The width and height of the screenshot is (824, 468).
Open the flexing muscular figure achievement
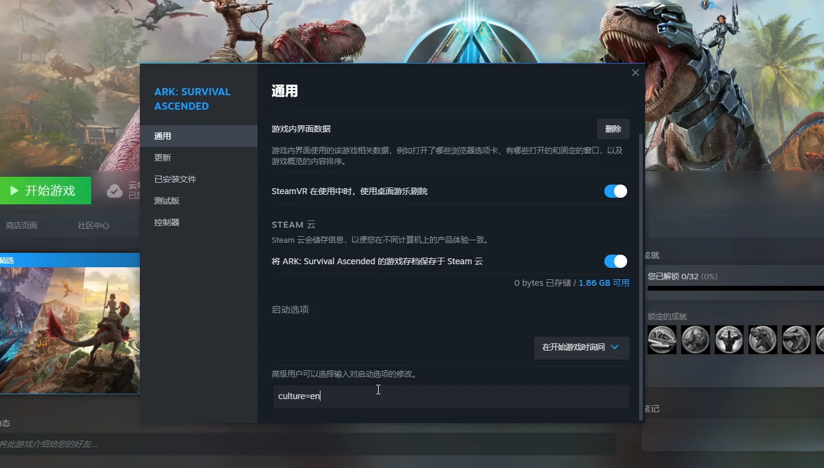tap(729, 340)
